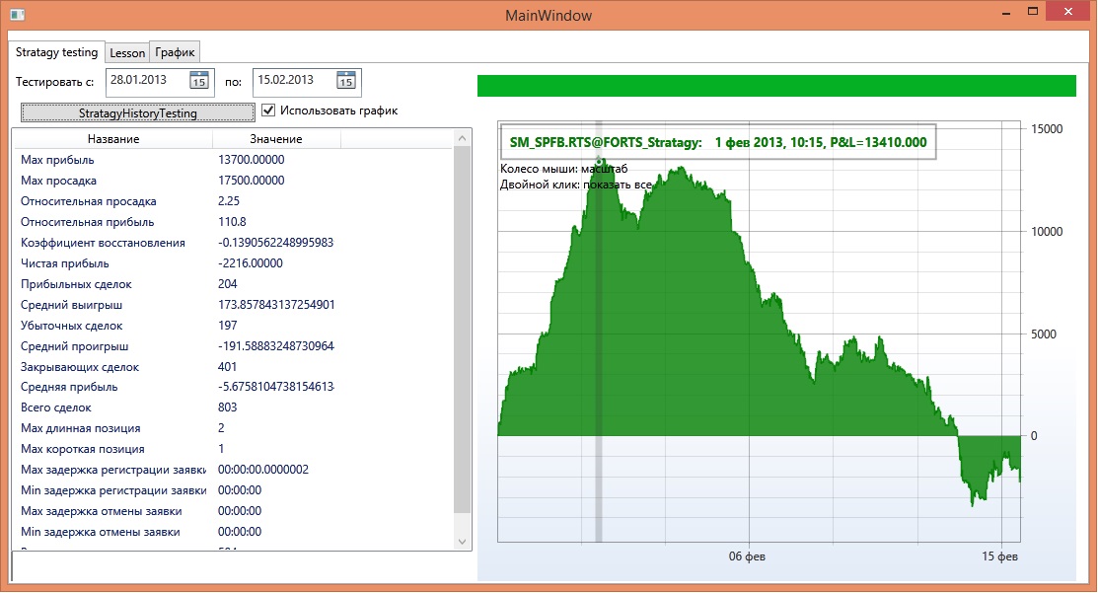Image resolution: width=1098 pixels, height=593 pixels.
Task: Toggle the Использовать график checkbox
Action: [268, 110]
